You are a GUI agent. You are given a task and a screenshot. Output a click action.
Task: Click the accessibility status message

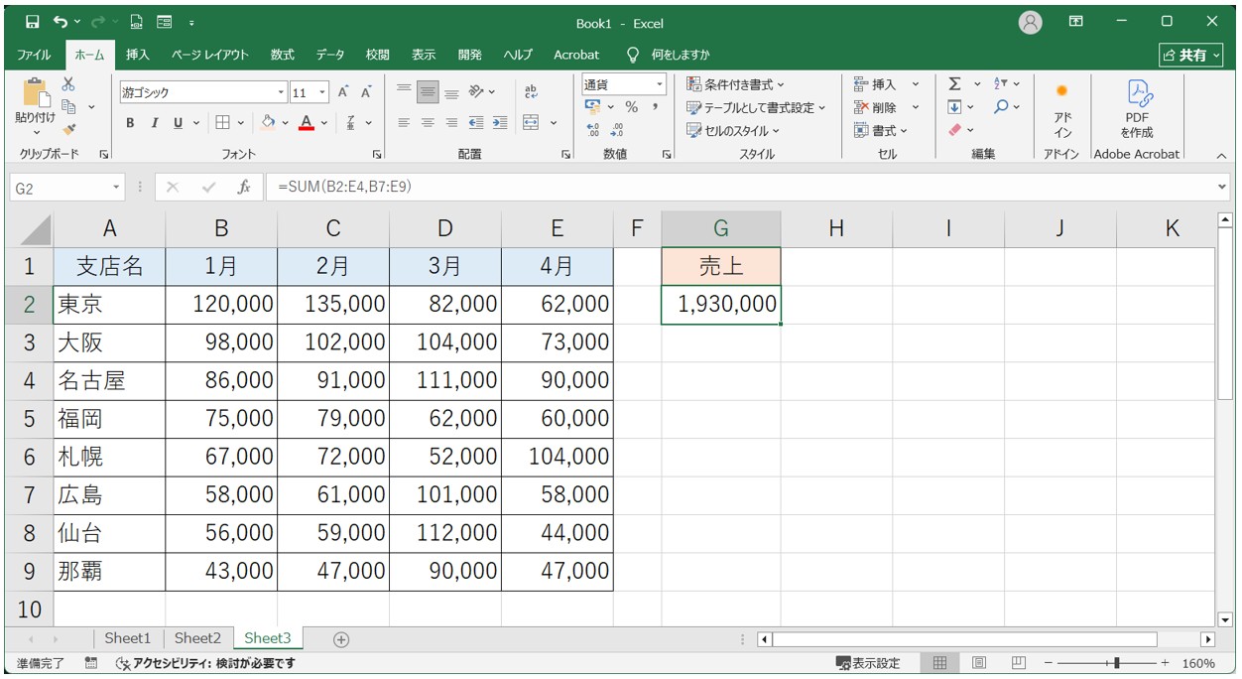[205, 663]
